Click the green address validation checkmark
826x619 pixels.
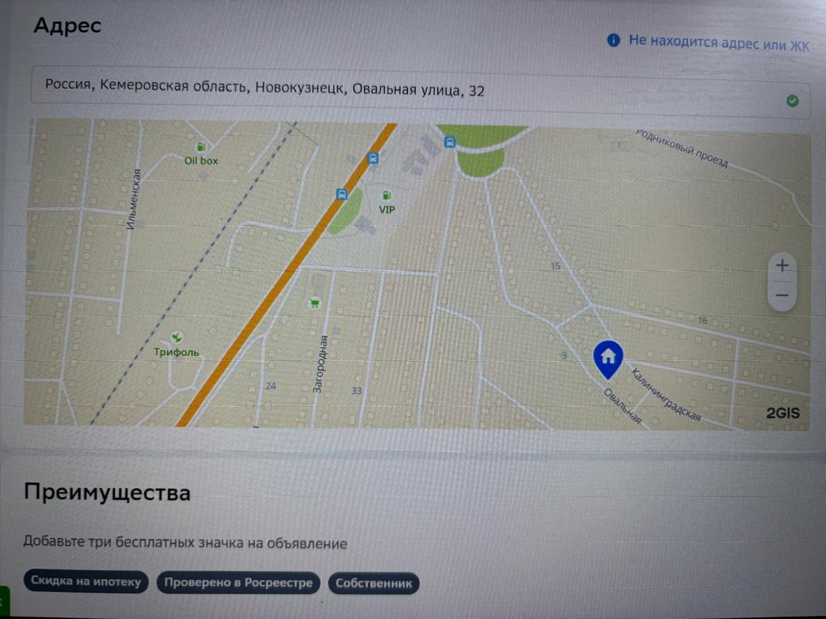click(792, 101)
